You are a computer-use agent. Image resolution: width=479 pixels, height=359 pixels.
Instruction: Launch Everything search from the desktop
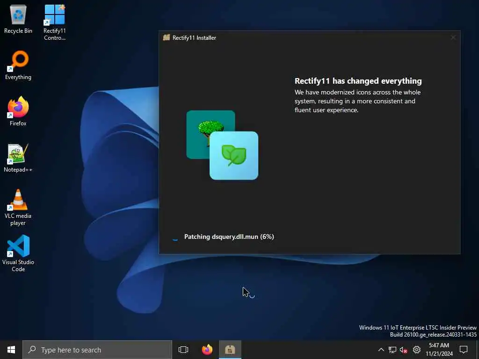[x=18, y=65]
